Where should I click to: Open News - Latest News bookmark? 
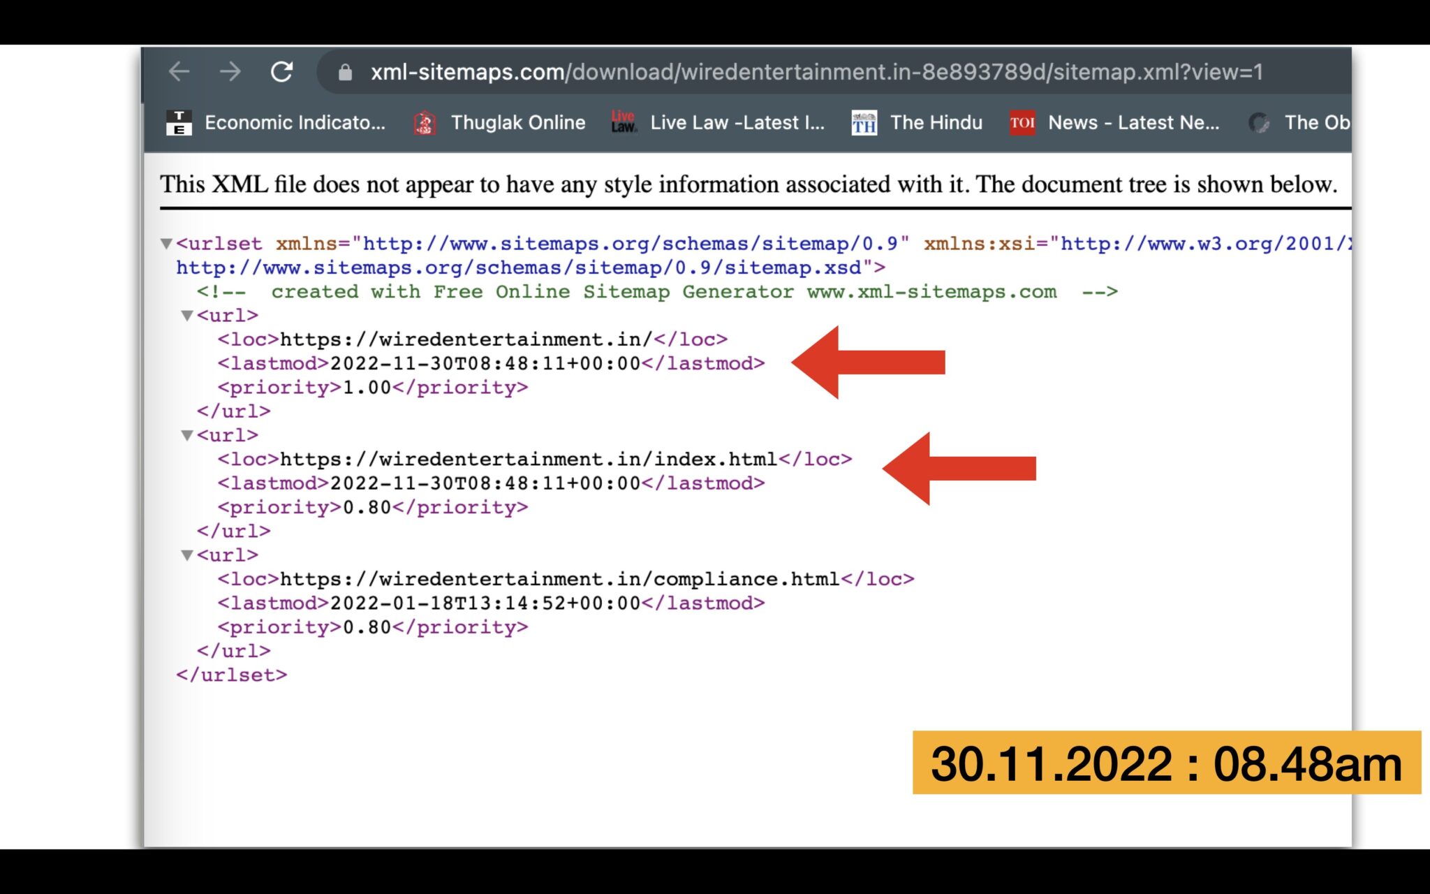click(x=1133, y=123)
